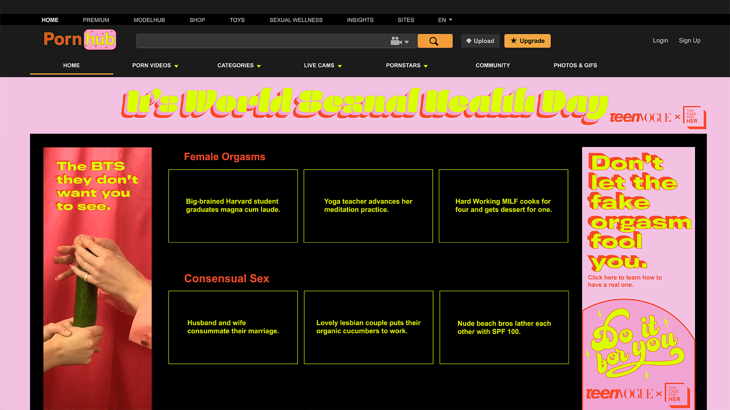Click the Female Orgasms section heading
730x410 pixels.
[x=225, y=157]
